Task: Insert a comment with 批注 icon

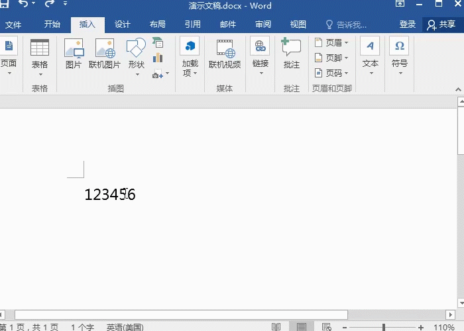Action: point(292,54)
